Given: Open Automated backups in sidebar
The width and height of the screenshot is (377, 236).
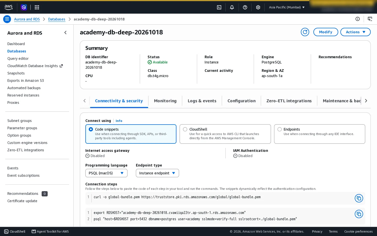Looking at the screenshot, I should pyautogui.click(x=24, y=88).
